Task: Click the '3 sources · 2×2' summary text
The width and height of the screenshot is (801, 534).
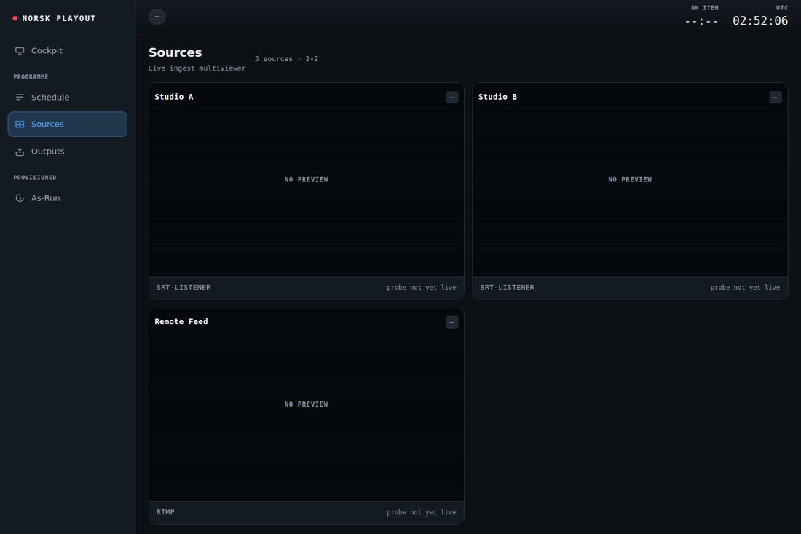Action: [286, 59]
